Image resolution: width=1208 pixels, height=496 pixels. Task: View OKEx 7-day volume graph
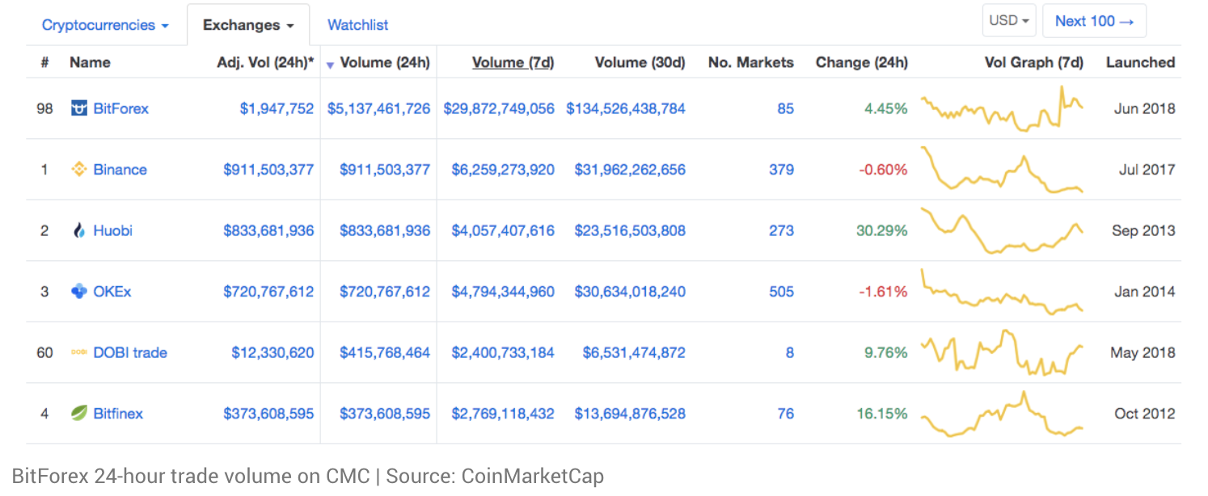[x=1003, y=292]
